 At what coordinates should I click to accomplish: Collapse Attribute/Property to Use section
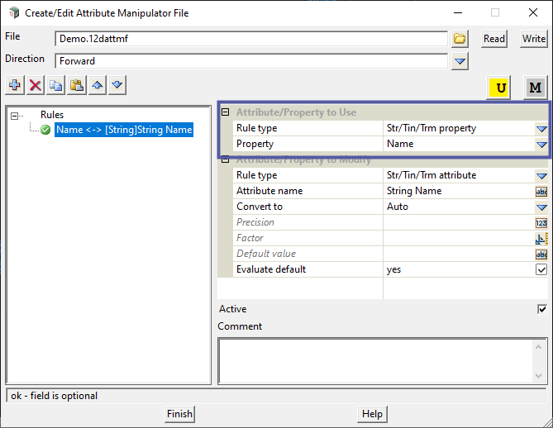coord(226,112)
